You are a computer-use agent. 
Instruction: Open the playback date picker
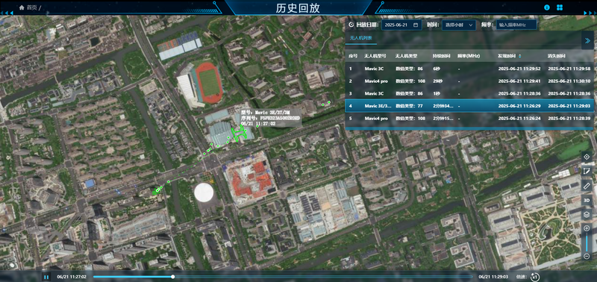click(401, 25)
